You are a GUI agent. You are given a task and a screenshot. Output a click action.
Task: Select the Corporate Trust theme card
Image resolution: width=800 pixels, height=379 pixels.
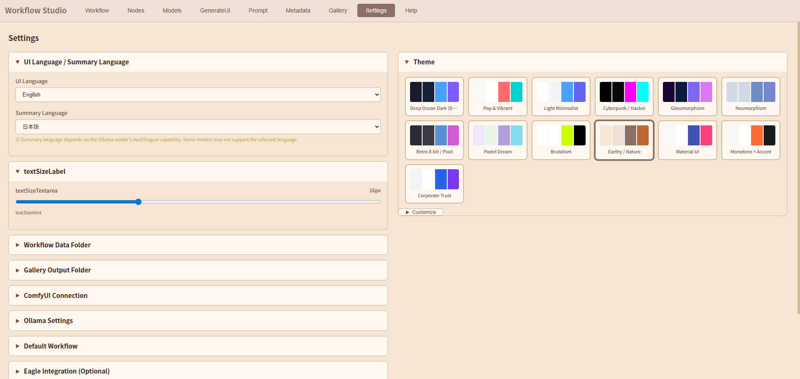tap(434, 184)
